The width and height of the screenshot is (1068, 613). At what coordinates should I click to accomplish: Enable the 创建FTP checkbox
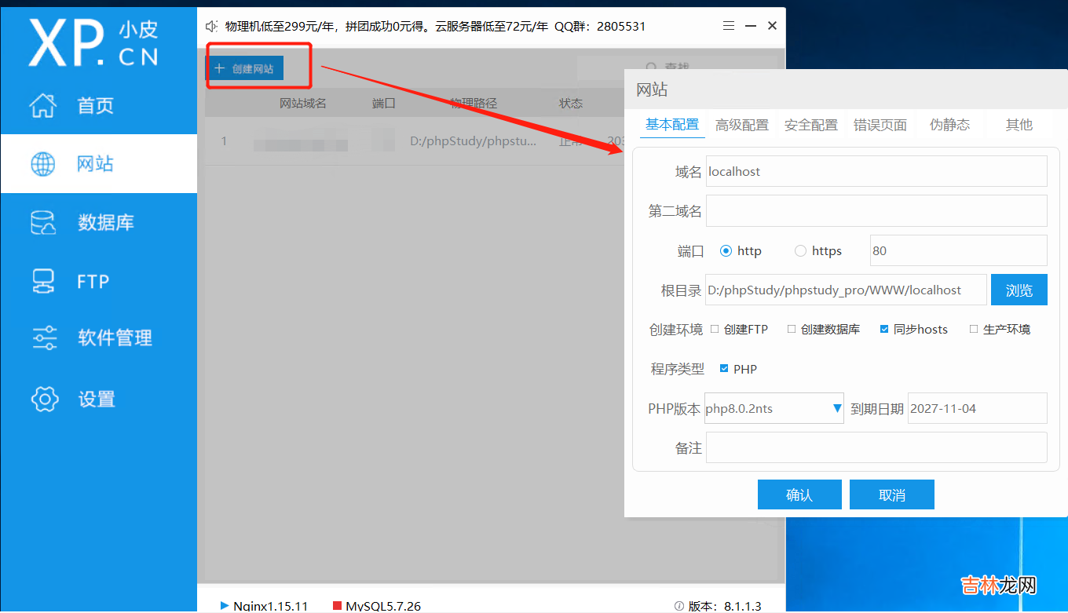click(715, 330)
